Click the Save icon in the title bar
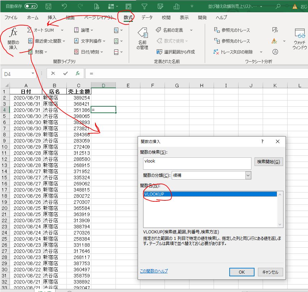308x292 pixels. pos(48,6)
